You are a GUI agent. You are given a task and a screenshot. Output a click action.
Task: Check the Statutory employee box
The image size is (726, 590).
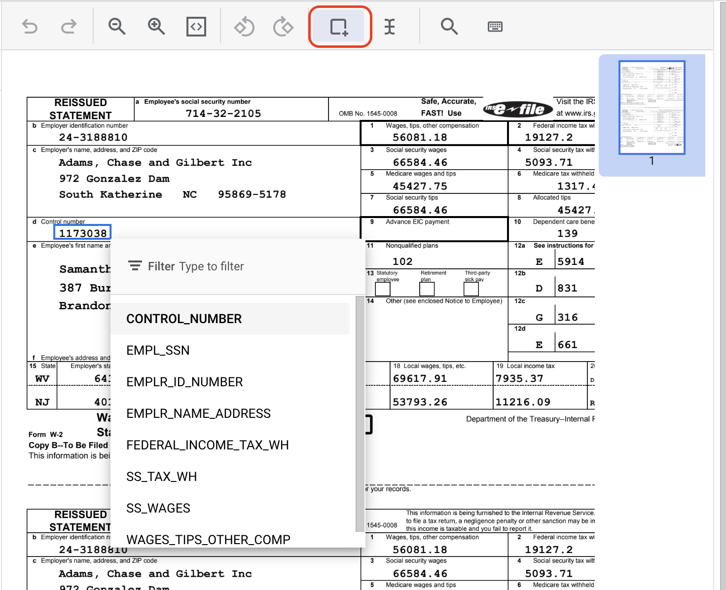383,289
